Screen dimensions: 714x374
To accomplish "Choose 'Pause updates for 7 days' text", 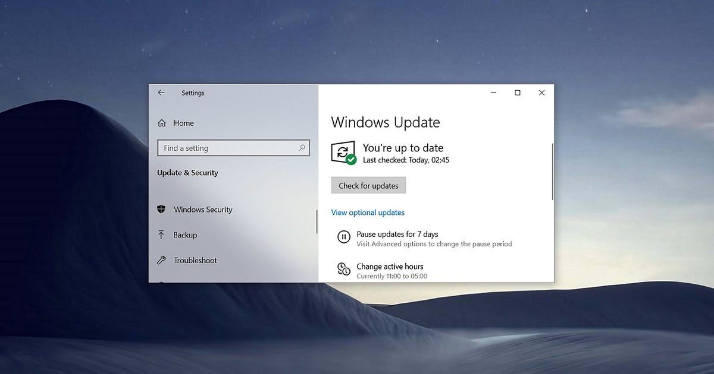I will [x=397, y=234].
